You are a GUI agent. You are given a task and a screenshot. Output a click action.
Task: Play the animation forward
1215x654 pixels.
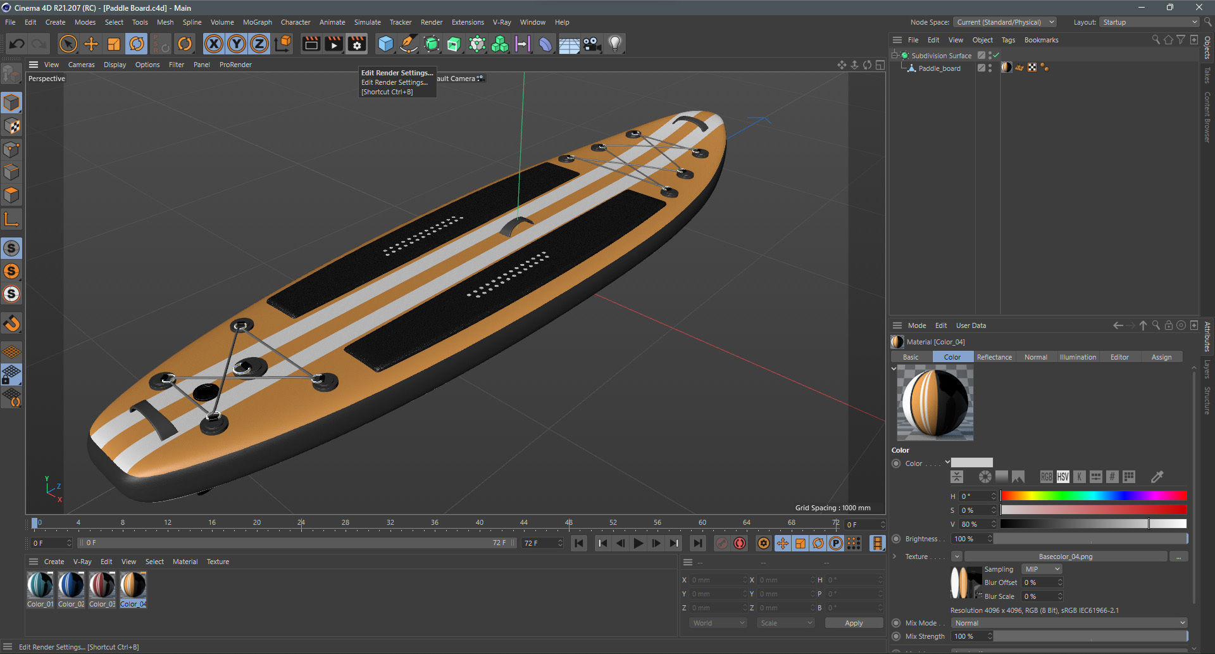[x=639, y=543]
